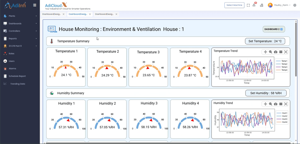Click the Temperature 3 gauge arc
This screenshot has width=300, height=144.
pos(149,70)
